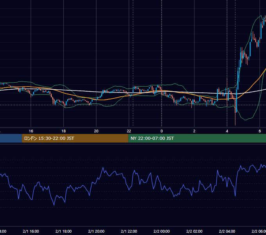Click the 2/2 00:00 date label
The width and height of the screenshot is (266, 235).
[x=162, y=231]
